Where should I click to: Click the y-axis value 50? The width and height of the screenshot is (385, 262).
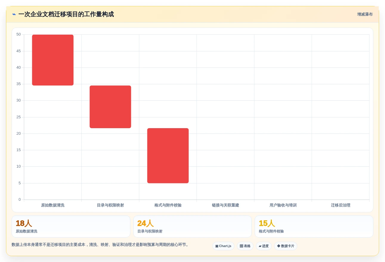(x=18, y=34)
